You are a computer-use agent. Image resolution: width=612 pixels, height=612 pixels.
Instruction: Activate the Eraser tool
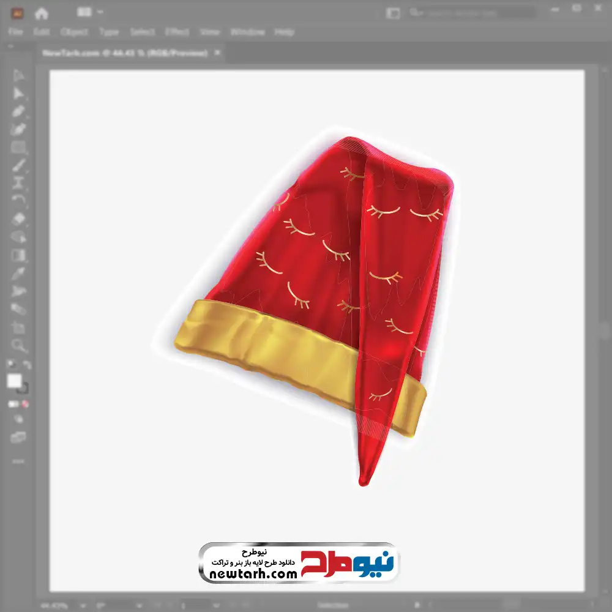tap(18, 218)
